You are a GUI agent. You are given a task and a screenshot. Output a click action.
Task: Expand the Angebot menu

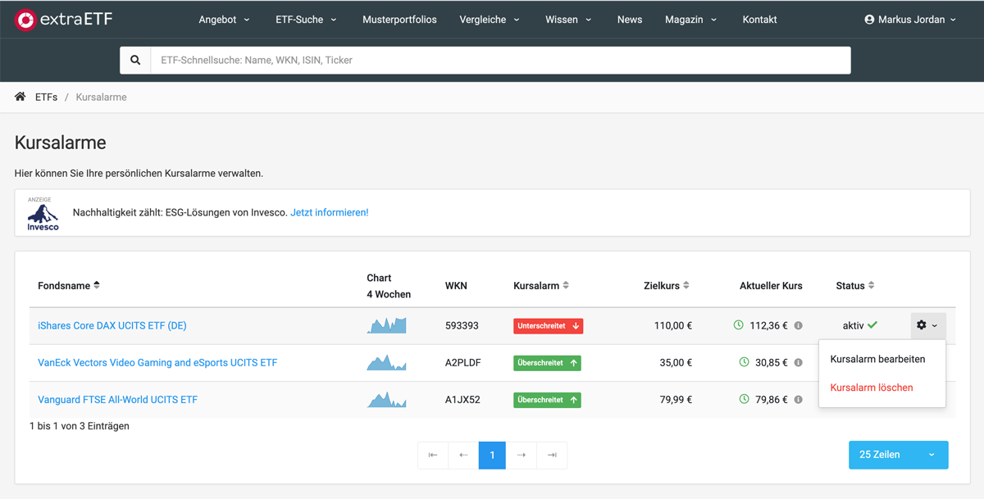click(224, 20)
